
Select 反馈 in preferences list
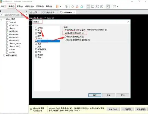[39, 47]
